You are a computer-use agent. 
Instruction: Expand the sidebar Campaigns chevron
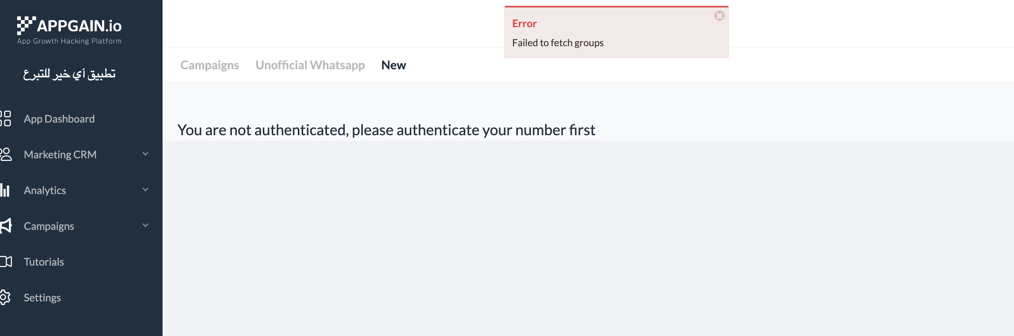tap(145, 225)
